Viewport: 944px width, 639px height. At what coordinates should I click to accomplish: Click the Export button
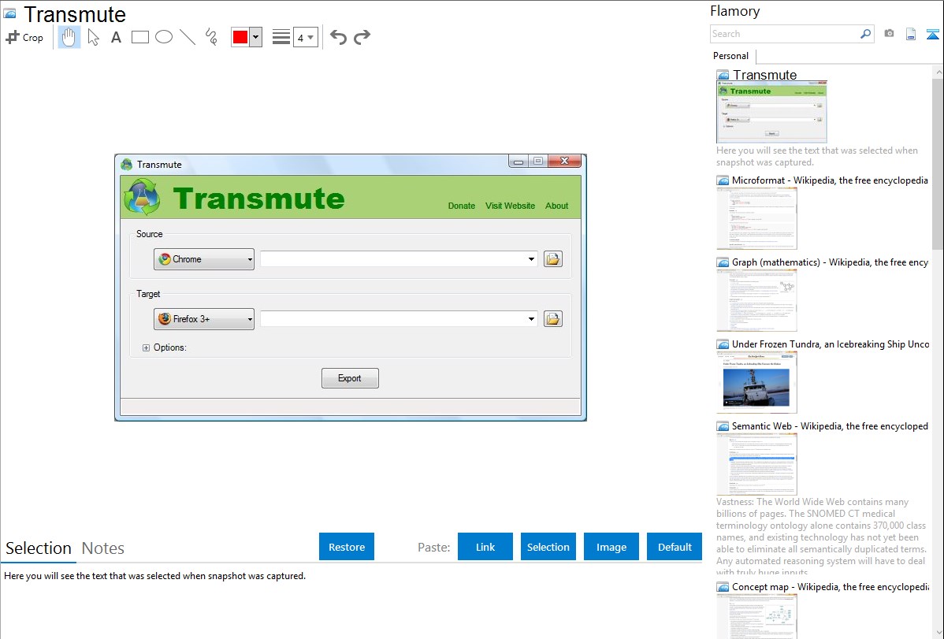click(x=350, y=378)
